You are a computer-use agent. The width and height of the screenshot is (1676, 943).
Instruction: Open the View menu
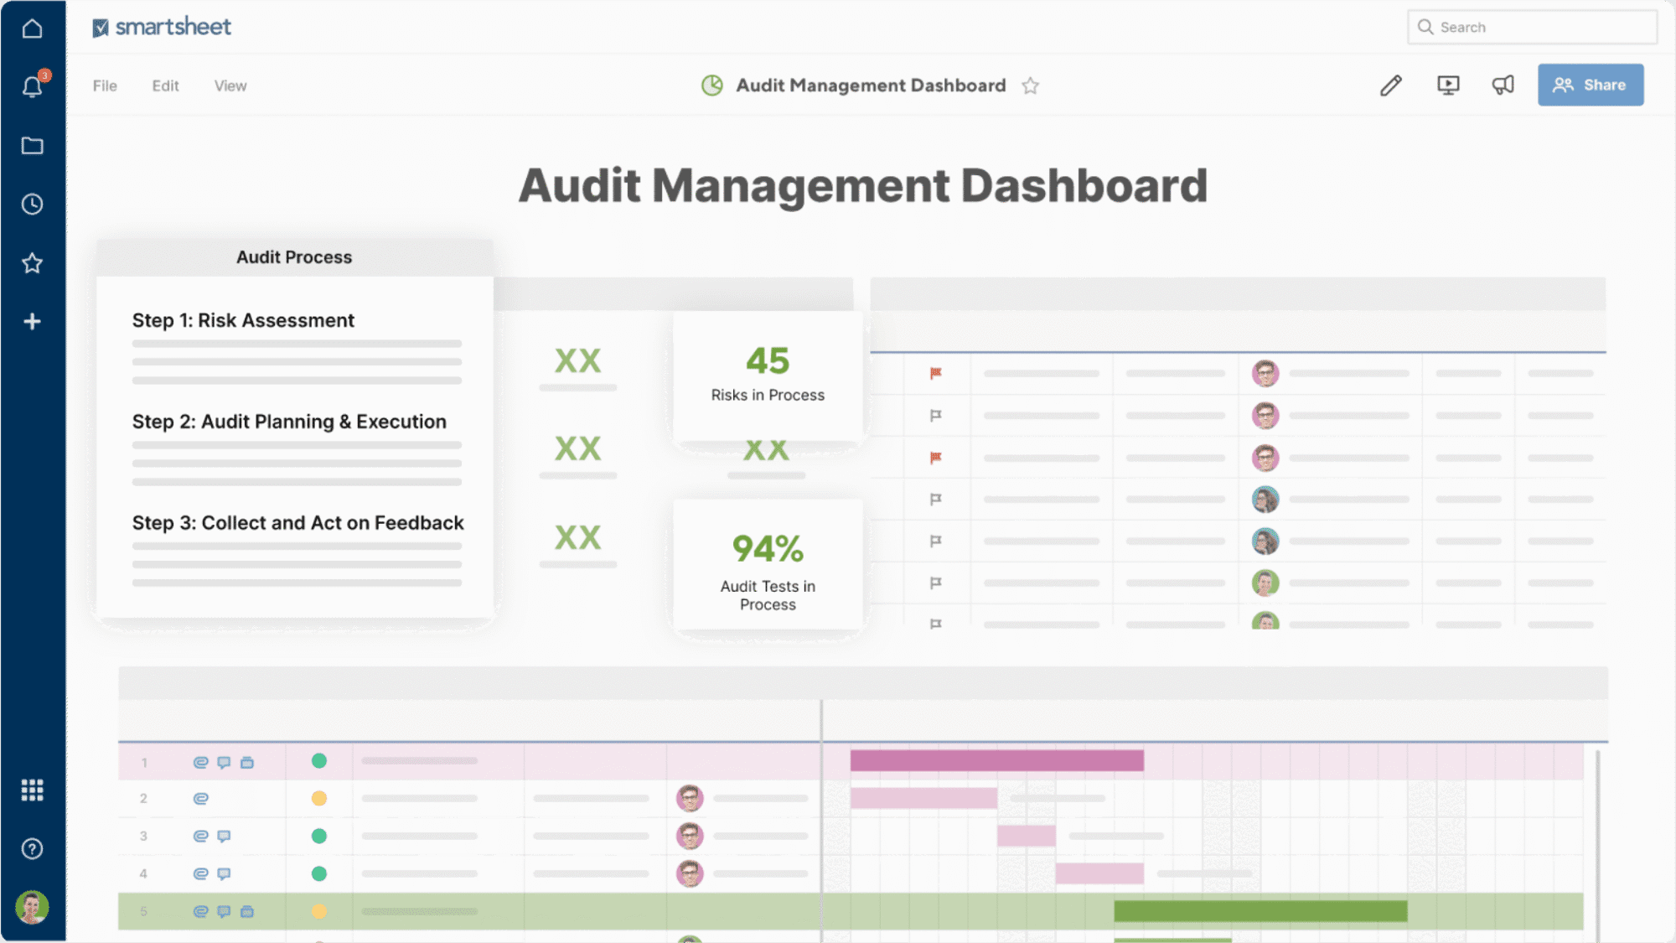coord(230,85)
